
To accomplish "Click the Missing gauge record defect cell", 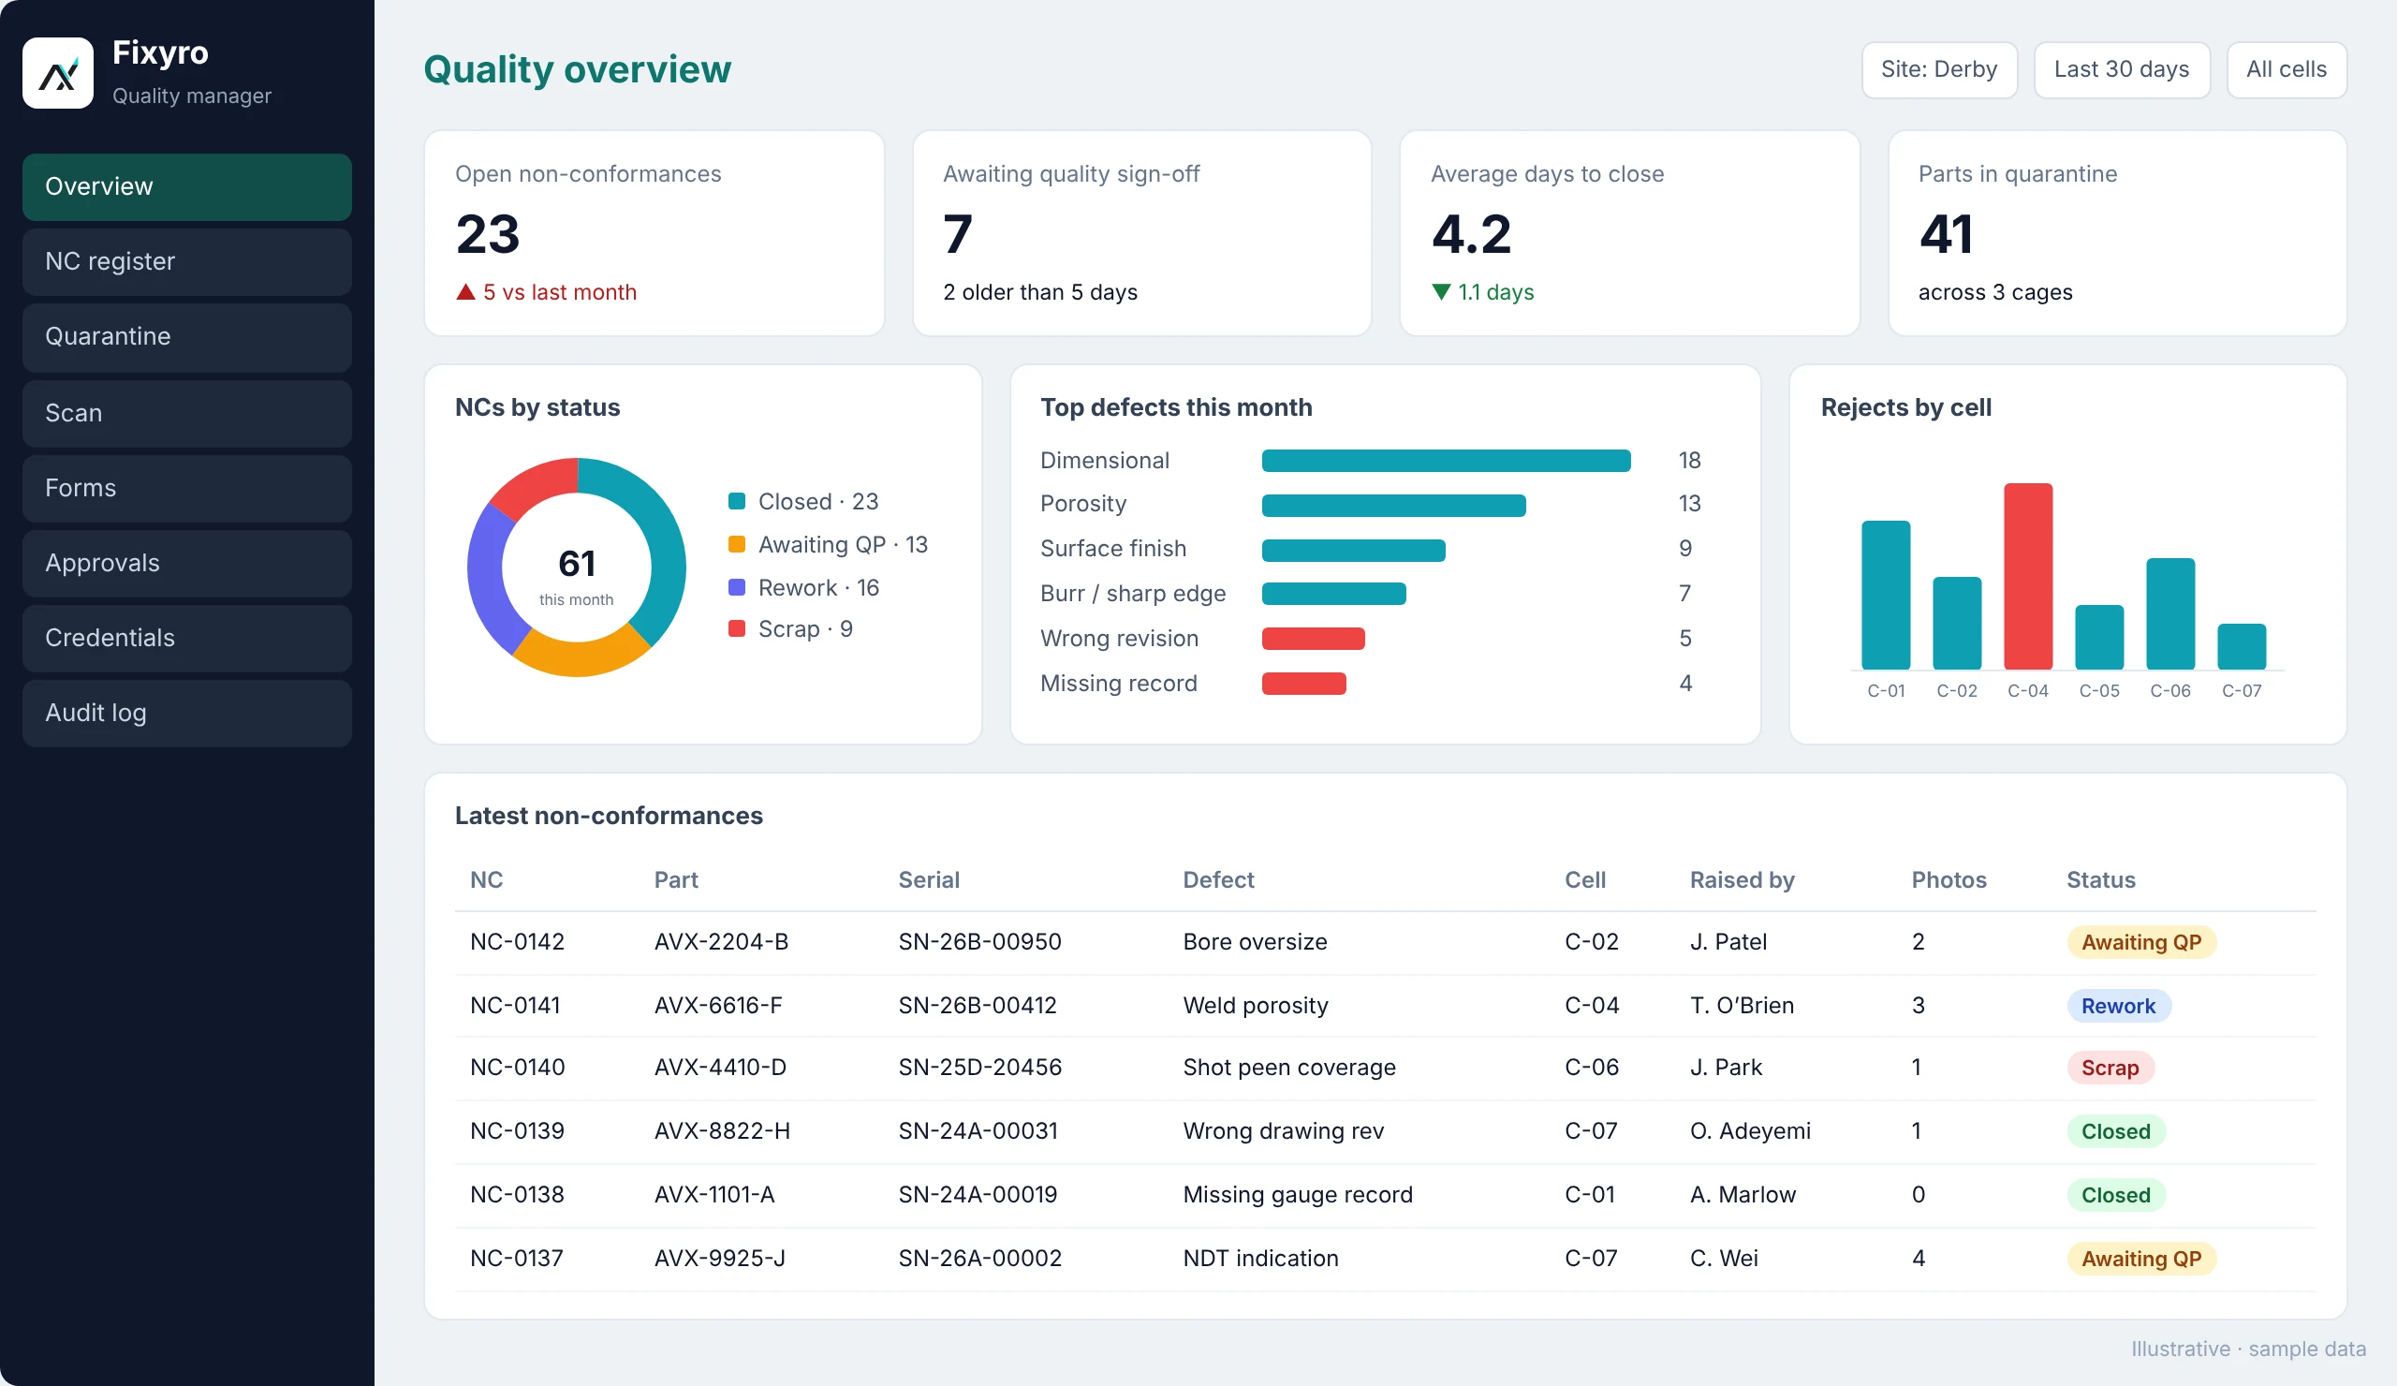I will coord(1298,1195).
